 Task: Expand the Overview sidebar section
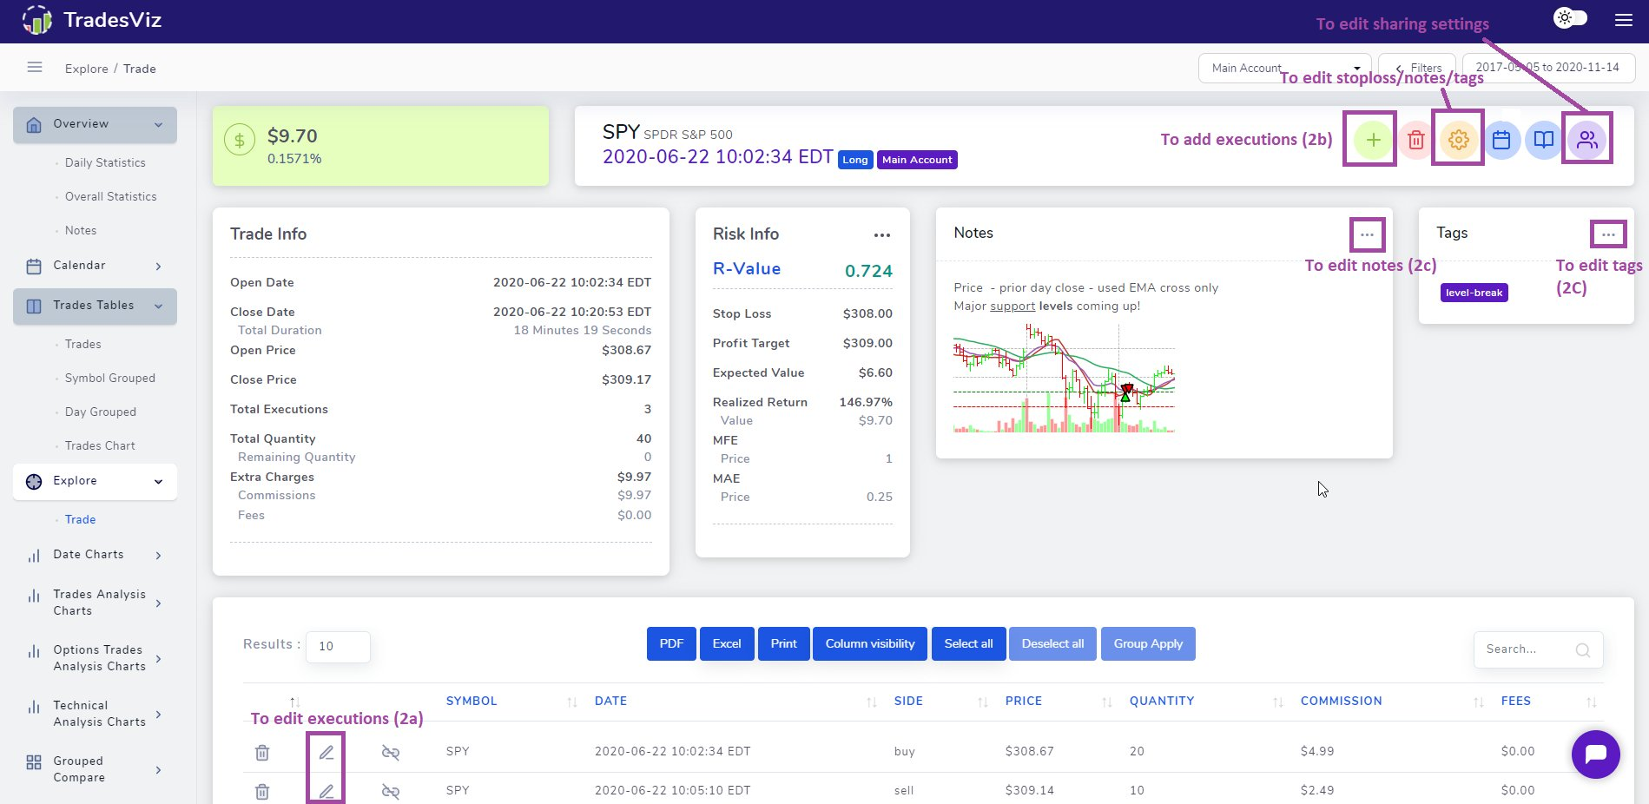point(95,124)
